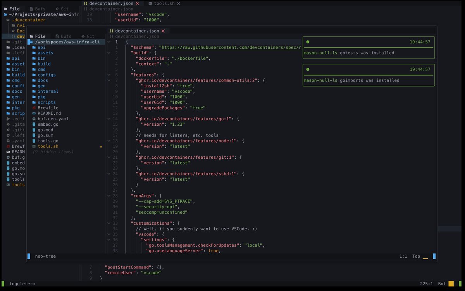The height and width of the screenshot is (291, 465).
Task: Click the .idea folder icon in background sidebar
Action: coord(9,47)
